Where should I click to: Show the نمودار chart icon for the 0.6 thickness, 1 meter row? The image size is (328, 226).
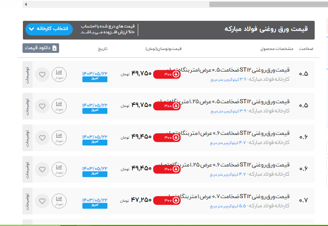(59, 138)
